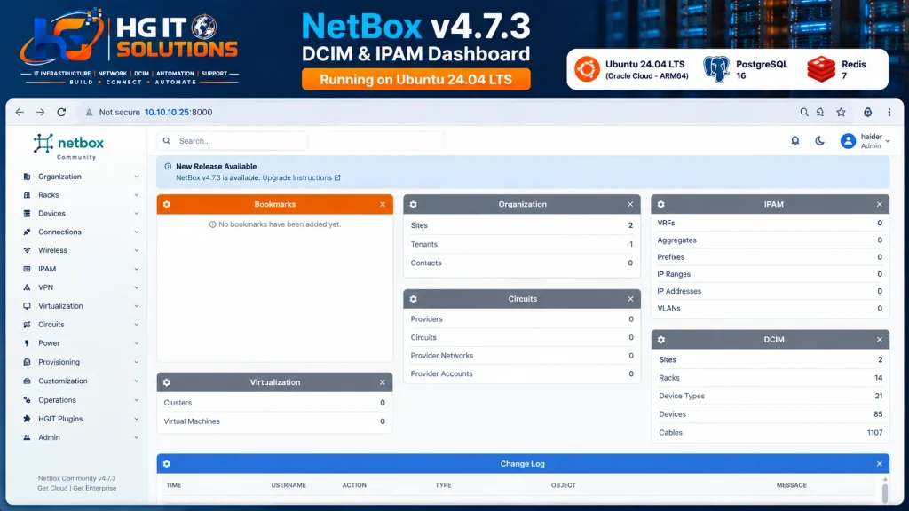Expand the VPN sidebar menu
This screenshot has width=909, height=511.
click(81, 288)
